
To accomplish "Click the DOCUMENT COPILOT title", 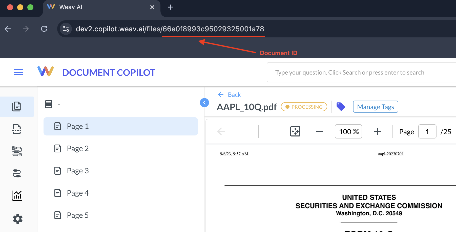I will (x=109, y=73).
